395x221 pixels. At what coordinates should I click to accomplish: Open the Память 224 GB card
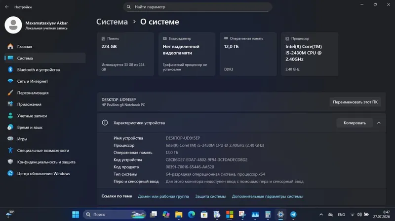125,54
